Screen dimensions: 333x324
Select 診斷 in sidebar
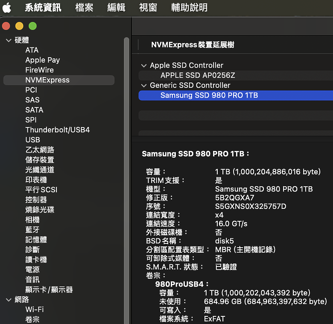32,249
